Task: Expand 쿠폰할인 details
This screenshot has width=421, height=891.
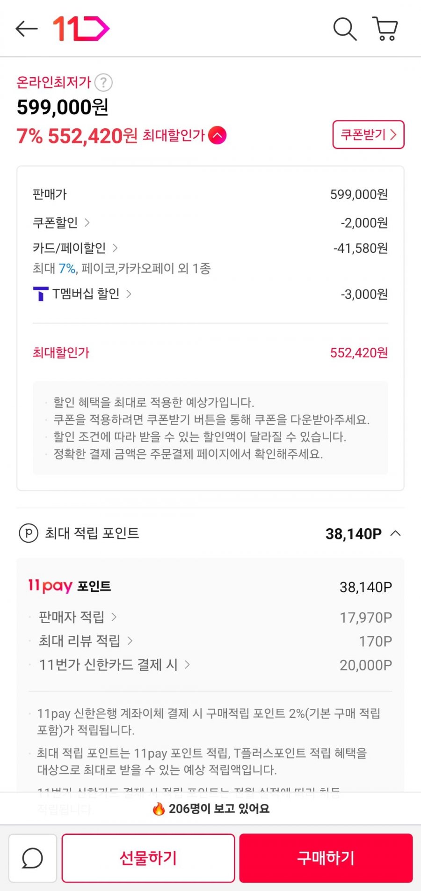Action: (61, 222)
